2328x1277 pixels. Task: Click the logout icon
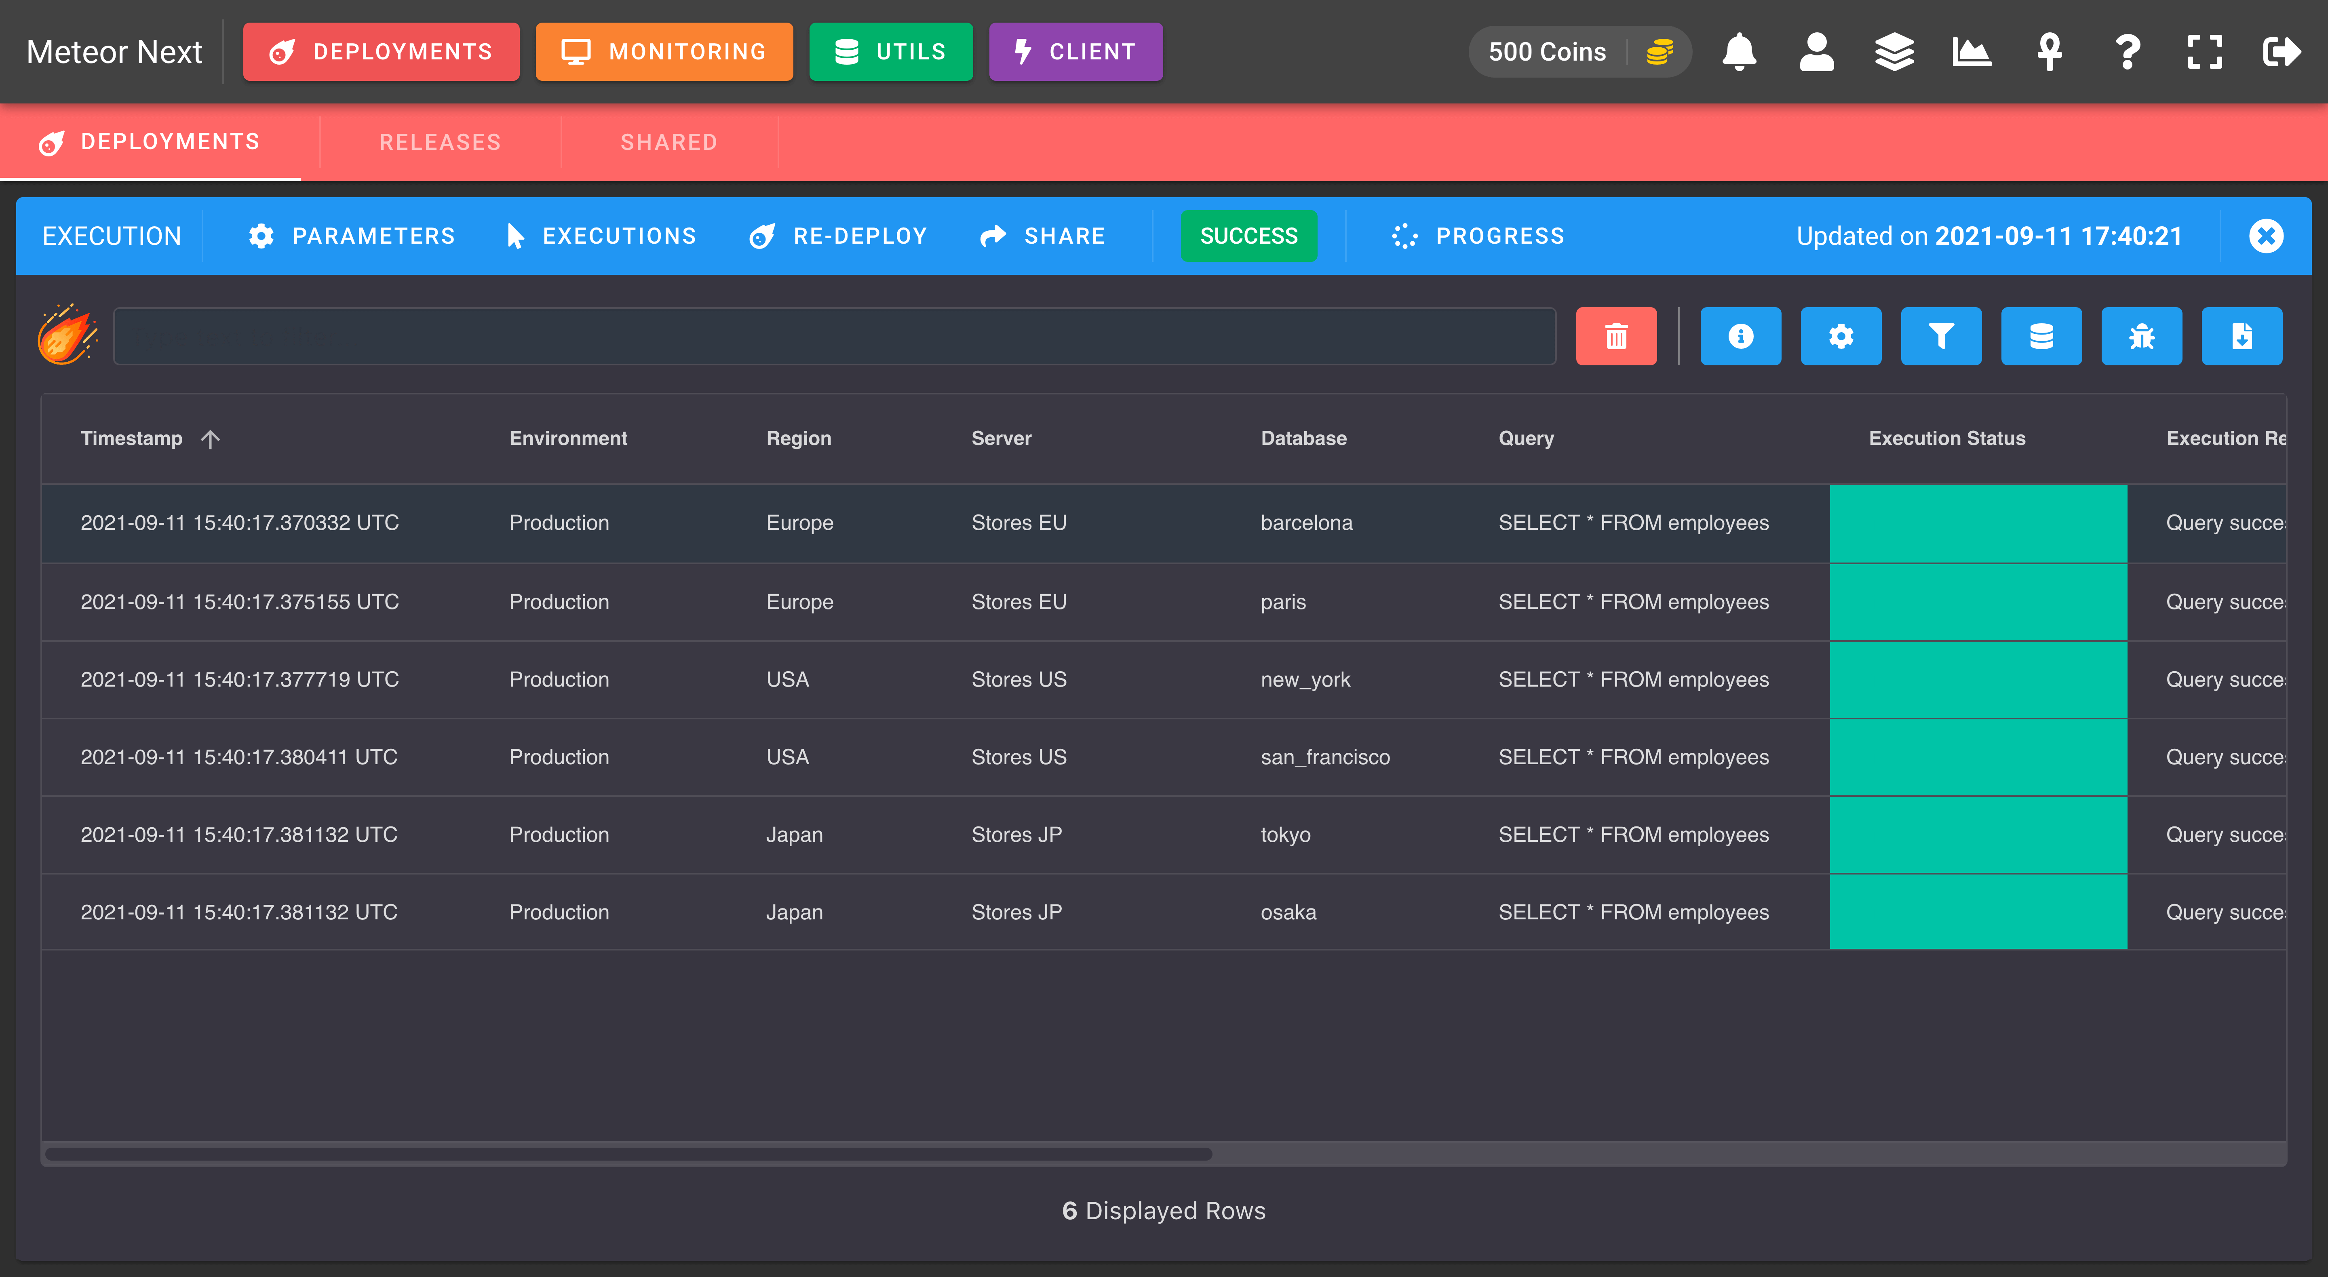pyautogui.click(x=2282, y=51)
